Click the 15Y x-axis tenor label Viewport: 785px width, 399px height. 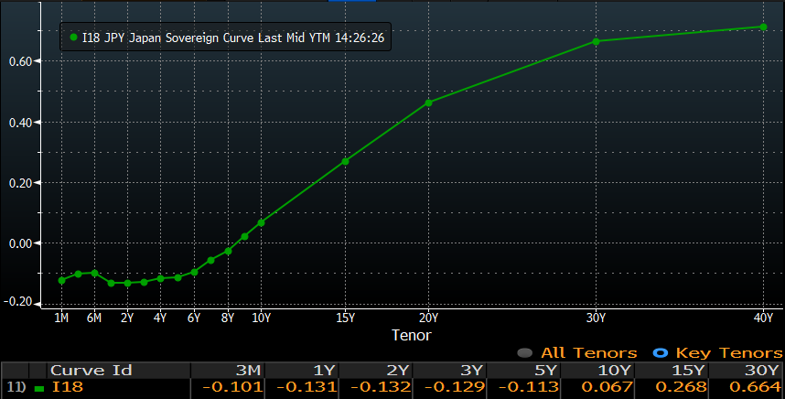[x=345, y=318]
